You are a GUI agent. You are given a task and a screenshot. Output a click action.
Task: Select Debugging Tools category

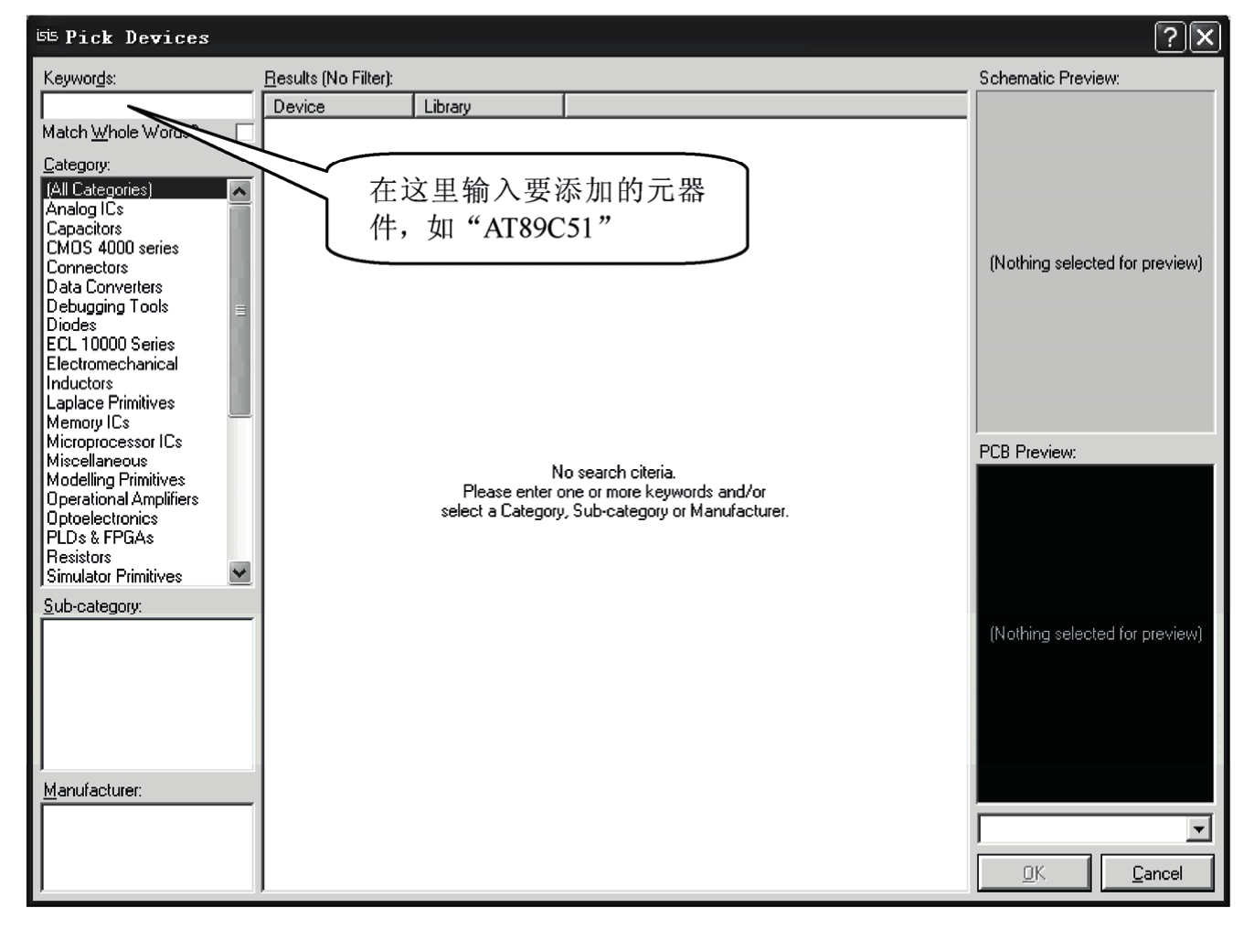(107, 306)
